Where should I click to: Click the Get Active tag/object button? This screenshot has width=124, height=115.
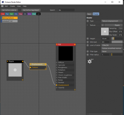(x=31, y=10)
